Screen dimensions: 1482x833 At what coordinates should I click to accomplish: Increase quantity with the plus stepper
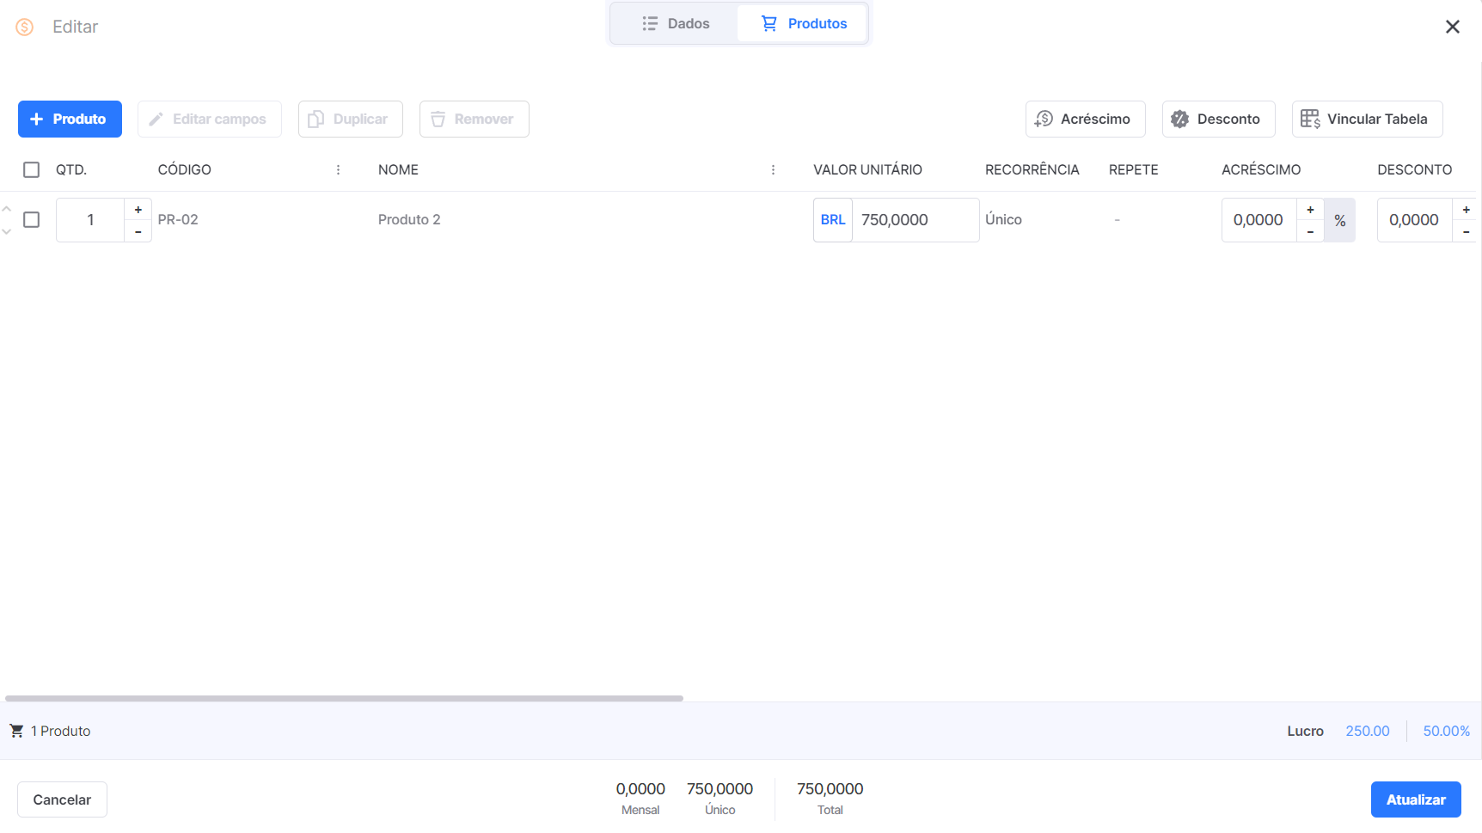(138, 210)
